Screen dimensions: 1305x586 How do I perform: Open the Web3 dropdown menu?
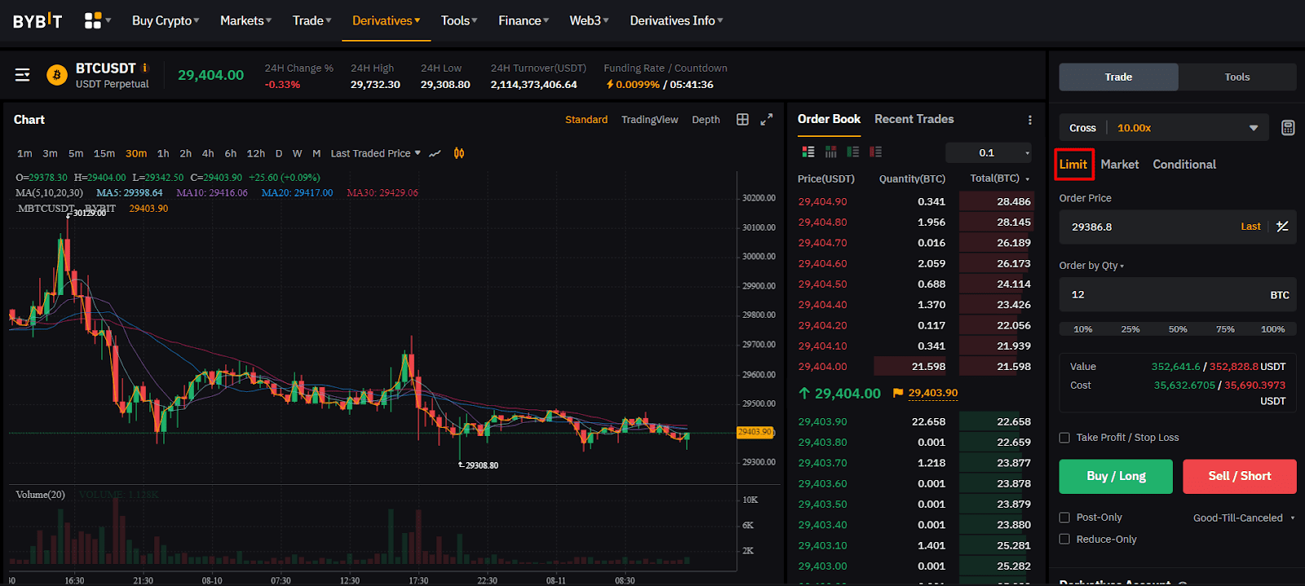(589, 20)
